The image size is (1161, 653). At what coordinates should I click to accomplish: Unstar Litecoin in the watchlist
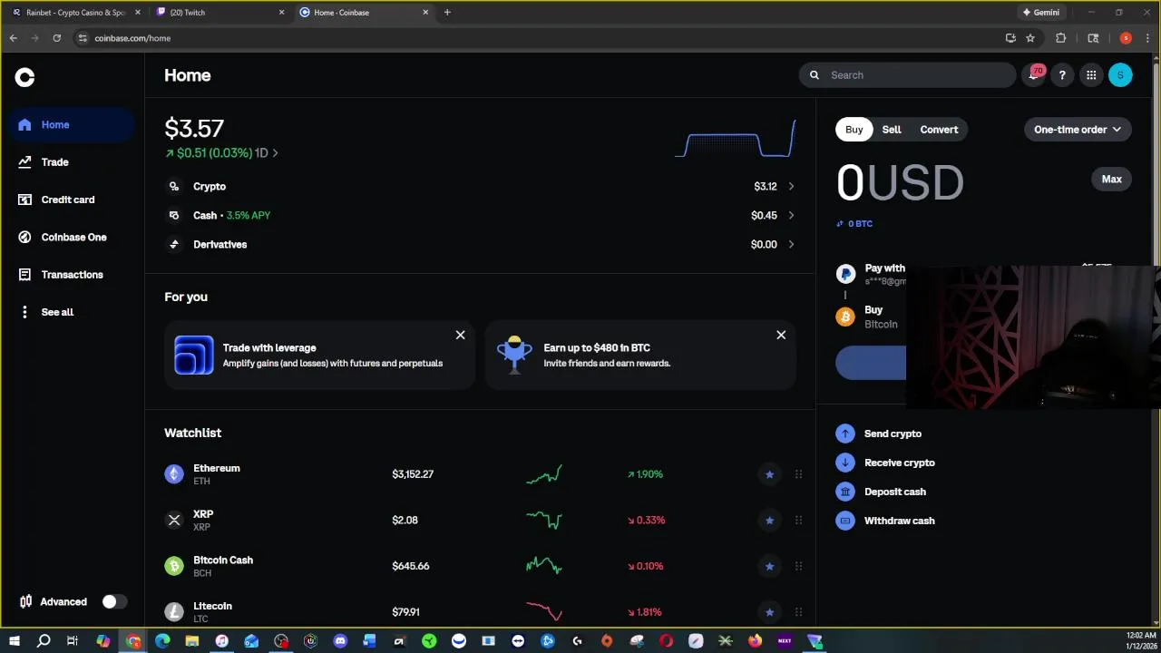(x=769, y=612)
